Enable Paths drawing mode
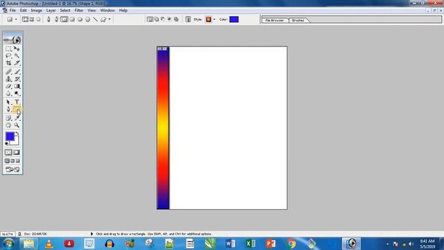Viewport: 444px width, 250px height. tap(32, 19)
